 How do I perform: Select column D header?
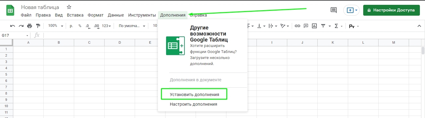pos(120,43)
